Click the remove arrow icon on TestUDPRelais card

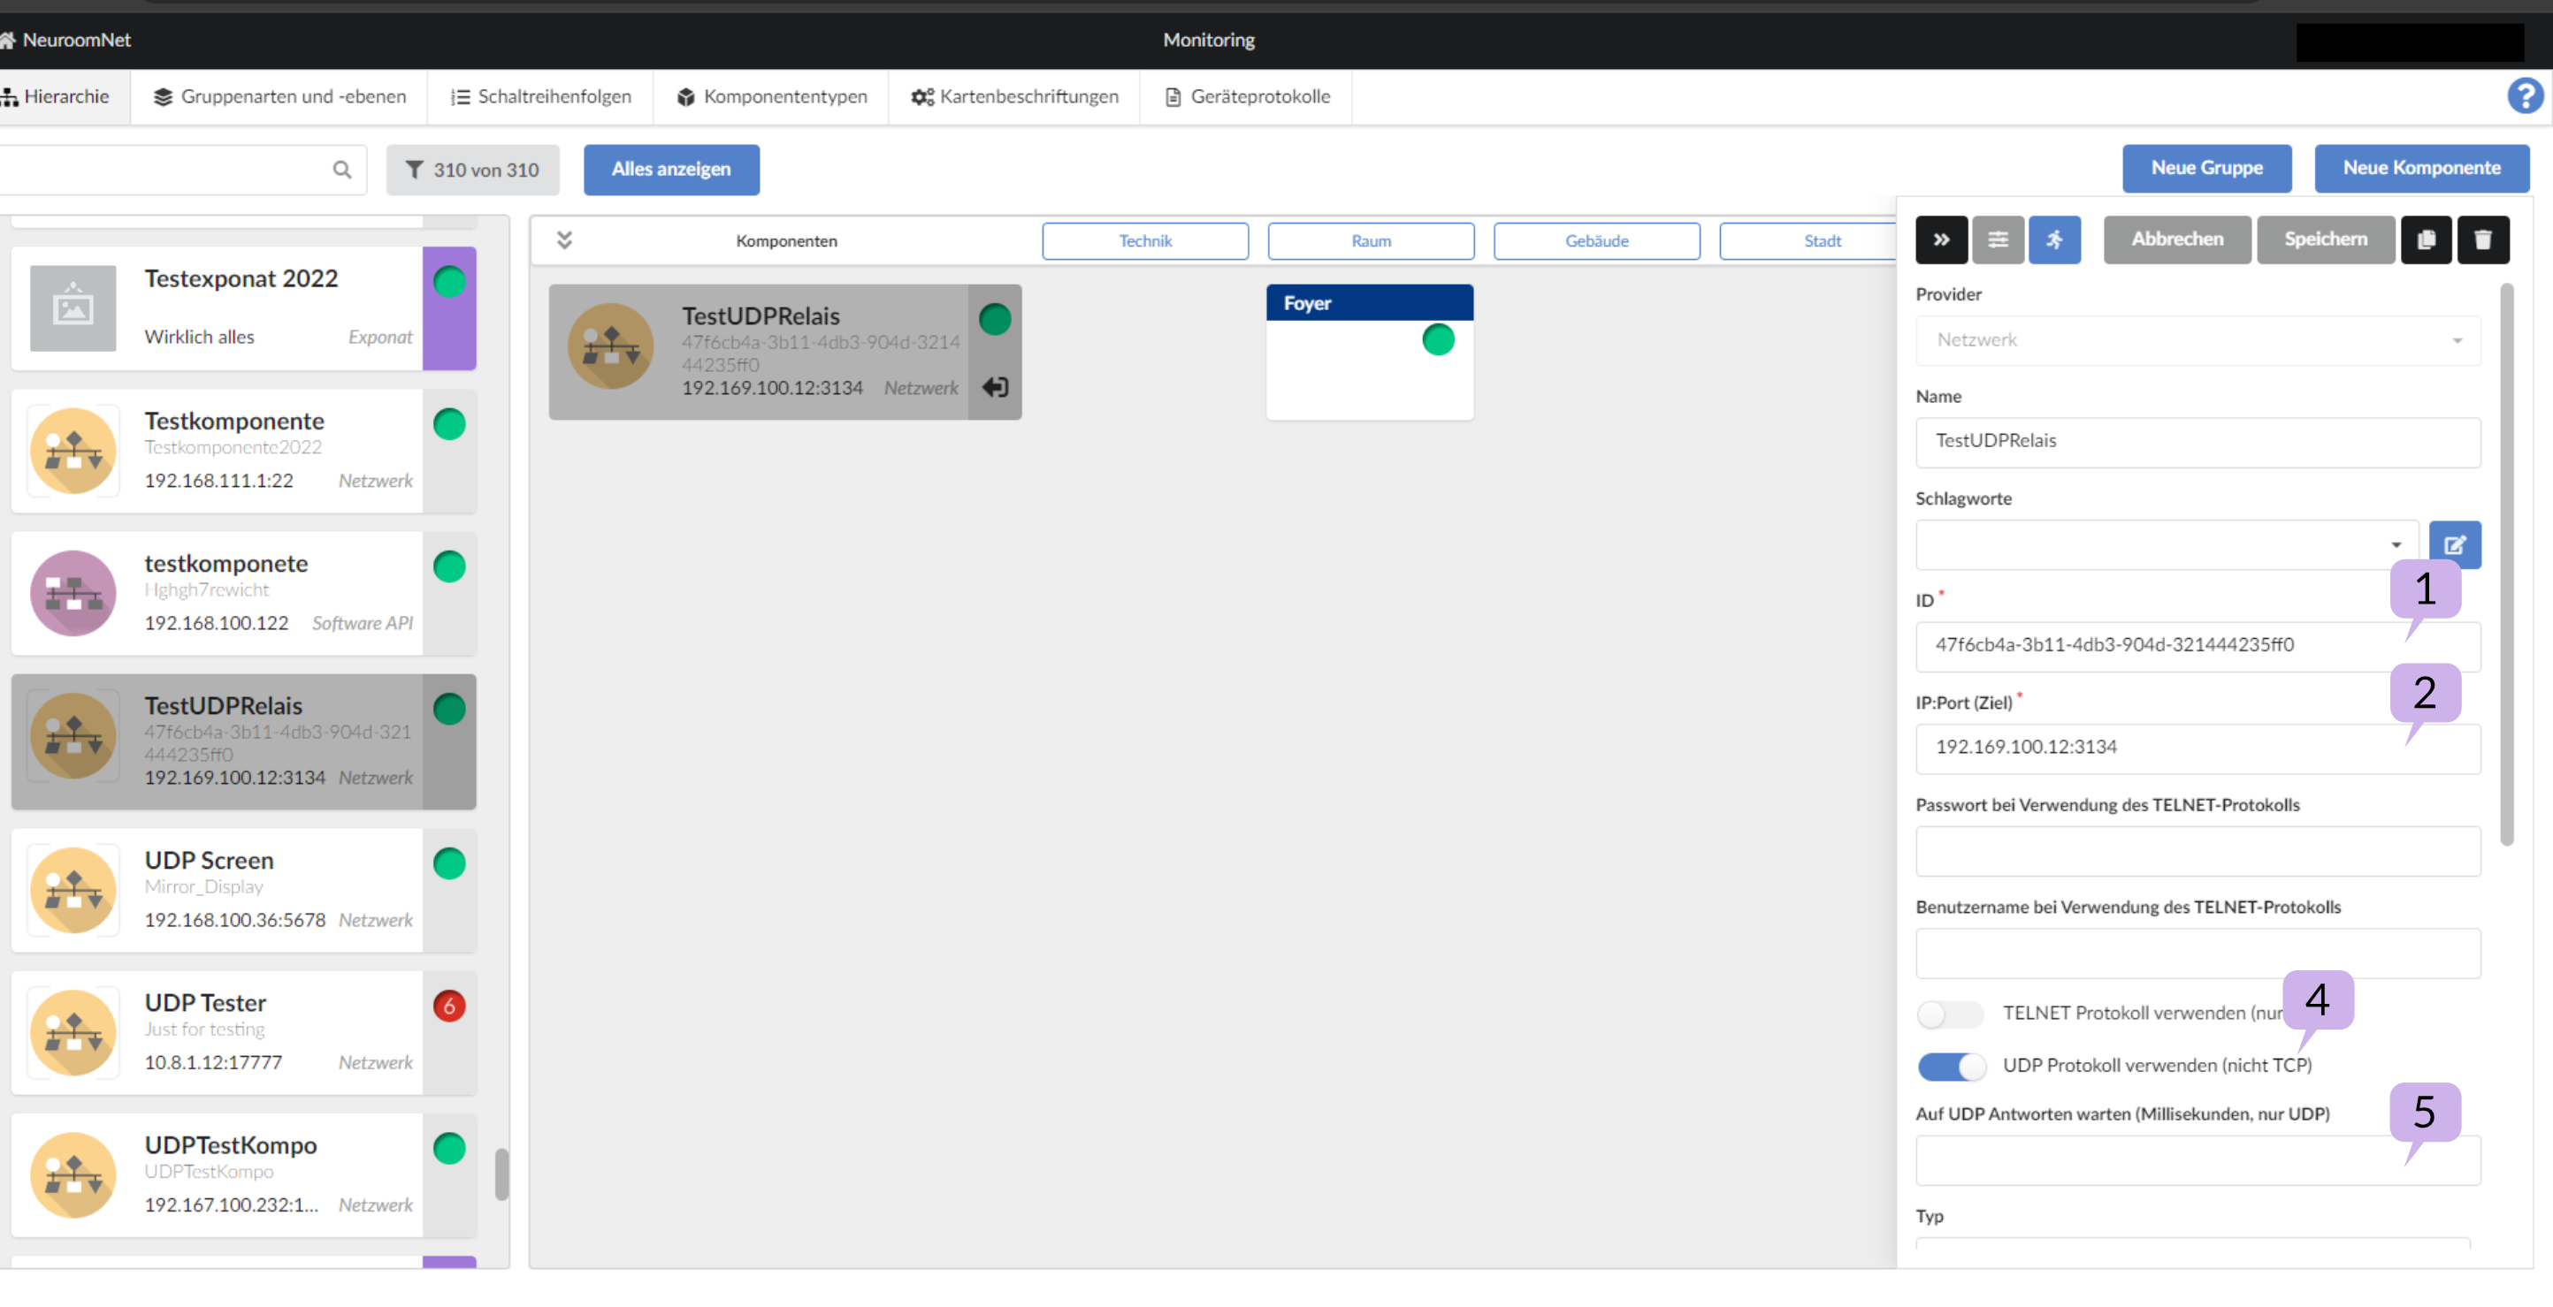(x=995, y=387)
